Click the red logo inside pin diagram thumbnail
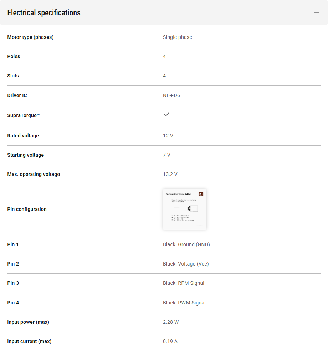The height and width of the screenshot is (363, 328). [x=201, y=194]
